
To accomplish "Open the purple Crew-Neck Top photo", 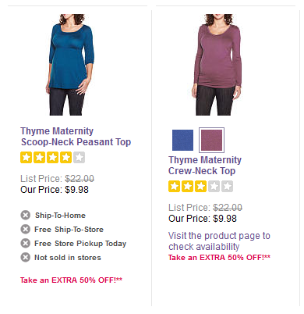I will tap(217, 65).
